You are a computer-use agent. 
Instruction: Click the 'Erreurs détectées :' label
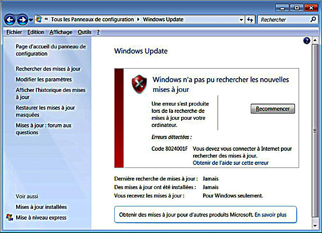click(x=171, y=137)
